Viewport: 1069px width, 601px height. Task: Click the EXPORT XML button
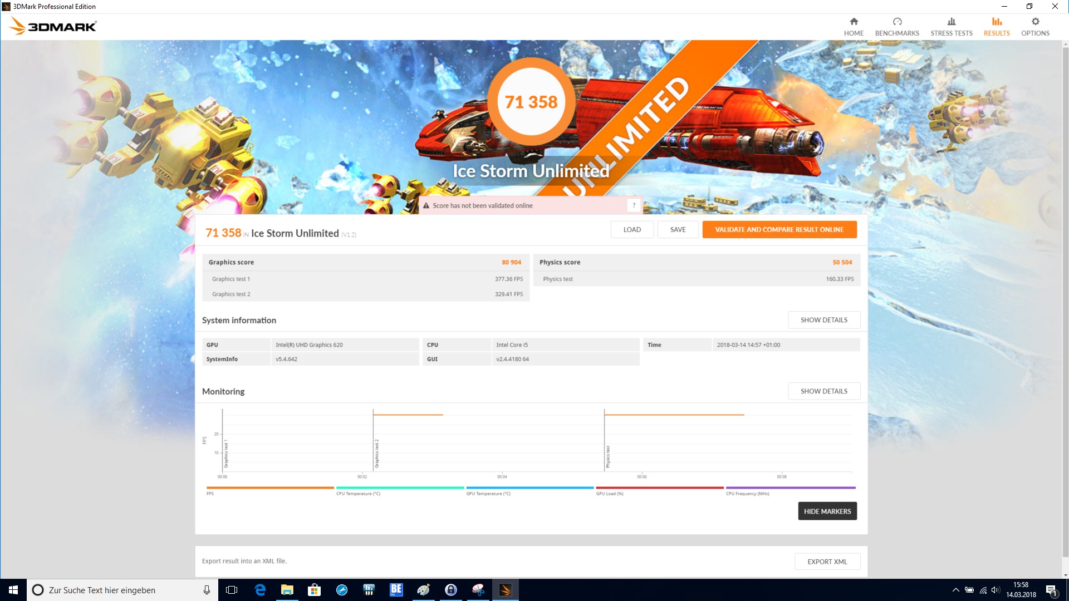(x=827, y=561)
